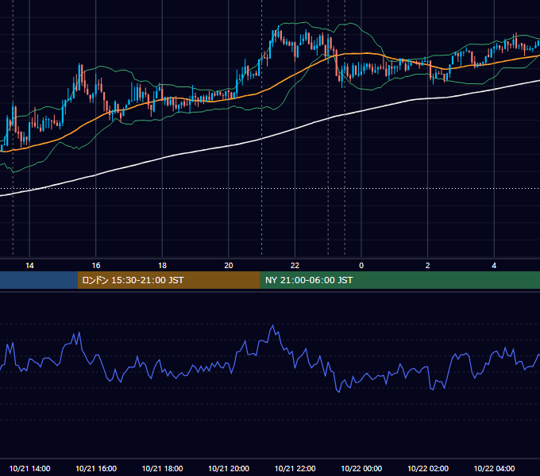The height and width of the screenshot is (476, 540).
Task: Click the 20 hour label on time axis
Action: (x=229, y=266)
